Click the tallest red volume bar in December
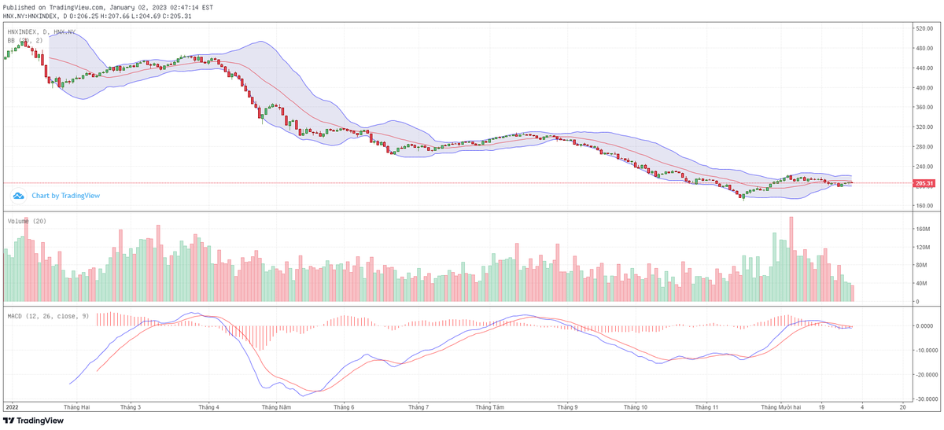The height and width of the screenshot is (430, 944). 791,259
